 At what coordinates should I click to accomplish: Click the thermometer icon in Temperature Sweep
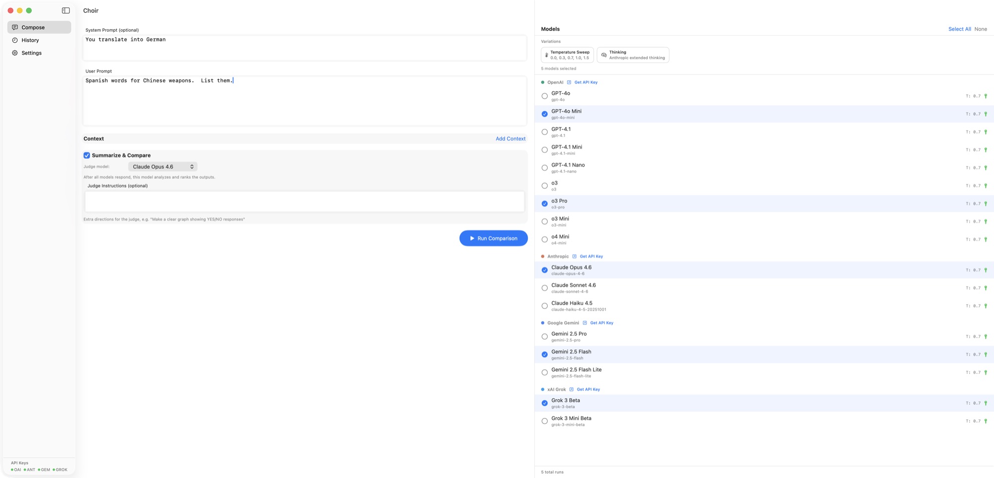pyautogui.click(x=547, y=55)
